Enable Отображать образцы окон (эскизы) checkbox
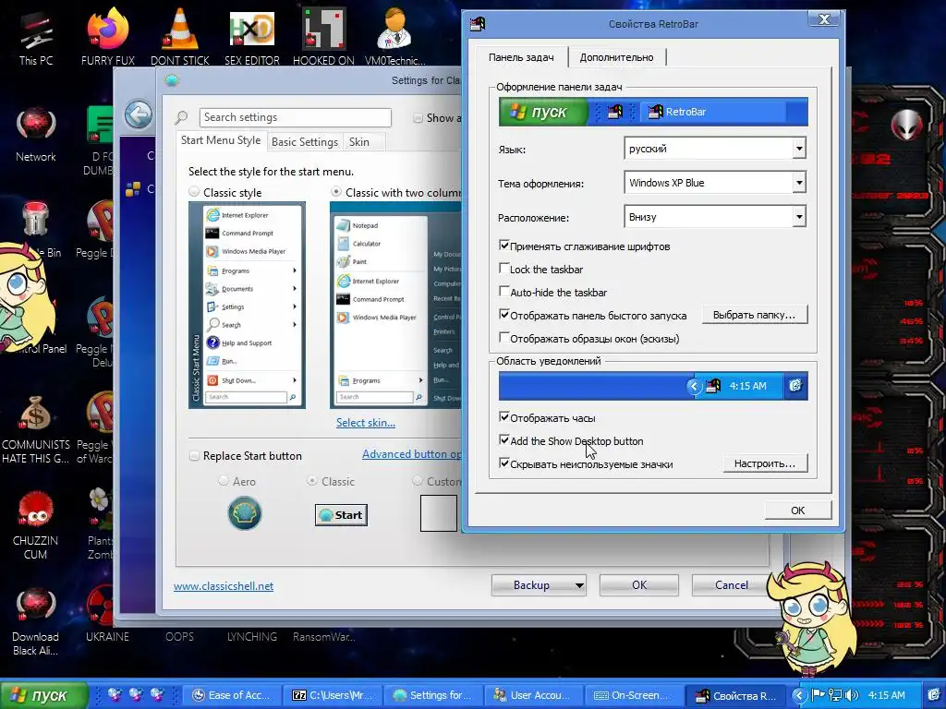 (x=504, y=338)
